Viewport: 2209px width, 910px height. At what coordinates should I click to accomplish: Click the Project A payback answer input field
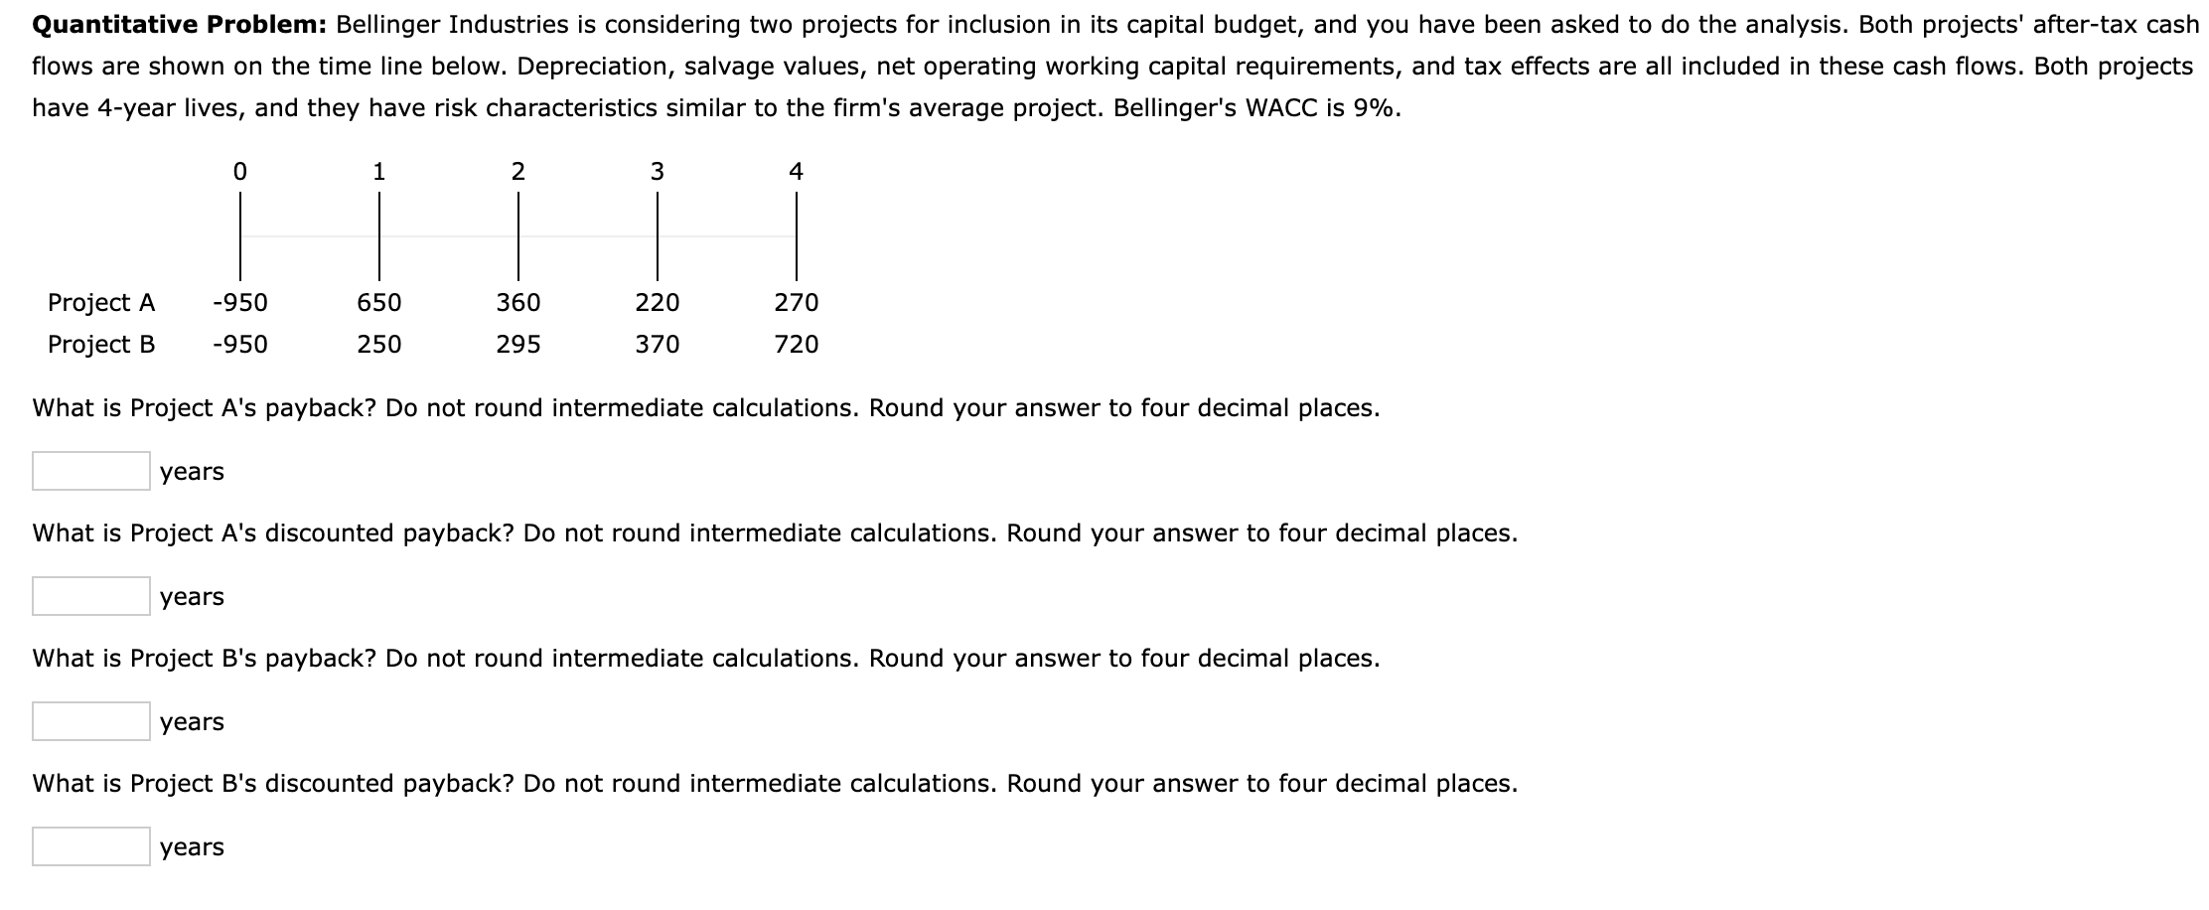click(x=89, y=472)
